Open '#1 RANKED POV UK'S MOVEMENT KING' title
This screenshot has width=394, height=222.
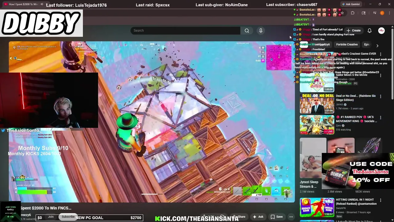356,119
